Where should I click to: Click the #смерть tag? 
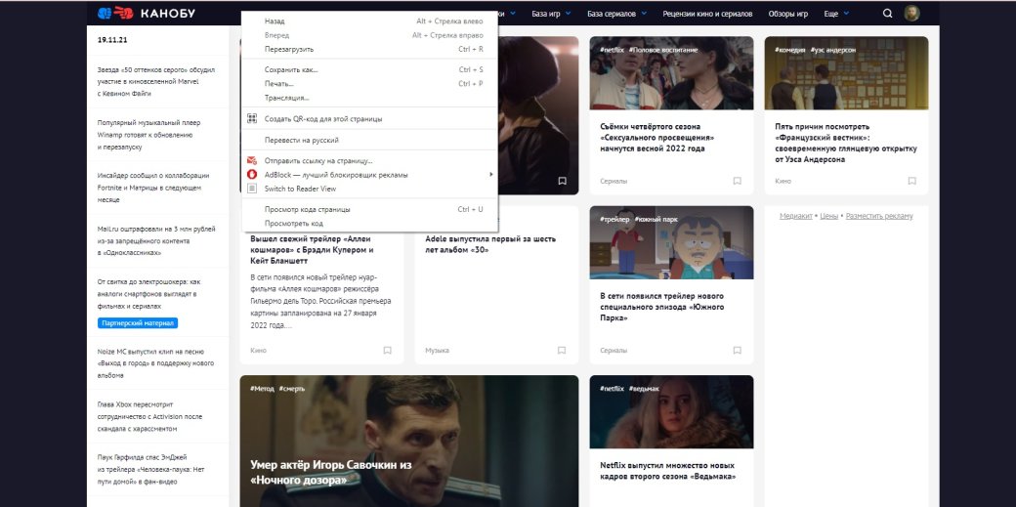[x=293, y=389]
